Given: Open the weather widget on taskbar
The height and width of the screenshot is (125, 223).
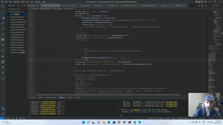Looking at the screenshot, I should tap(6, 122).
